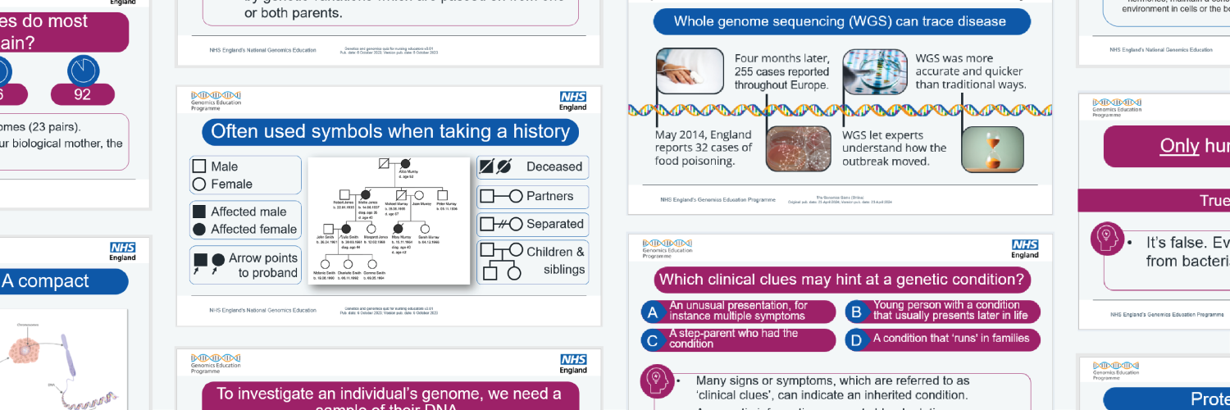Click the blue pie chart icon above 92

[83, 71]
